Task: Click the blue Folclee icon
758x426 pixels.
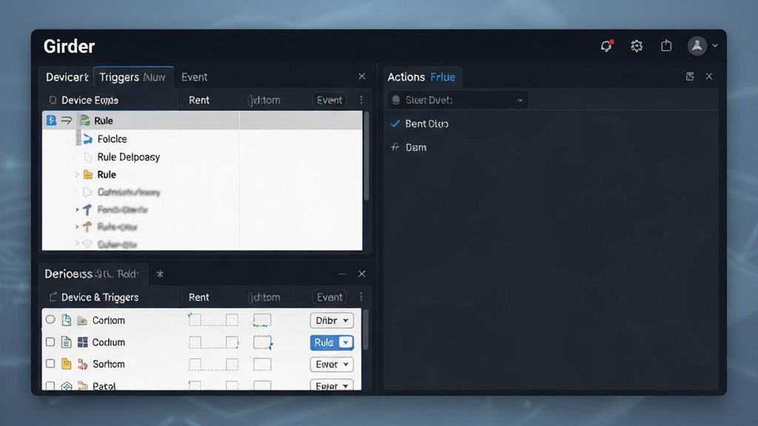Action: pos(87,139)
